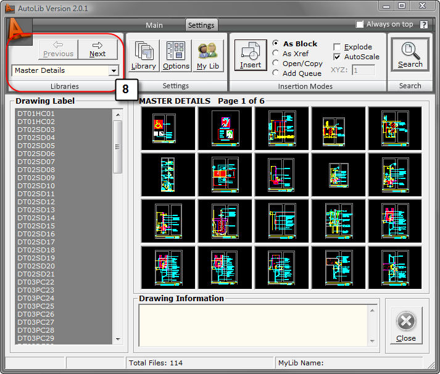
Task: Open the Options settings icon
Action: 176,56
